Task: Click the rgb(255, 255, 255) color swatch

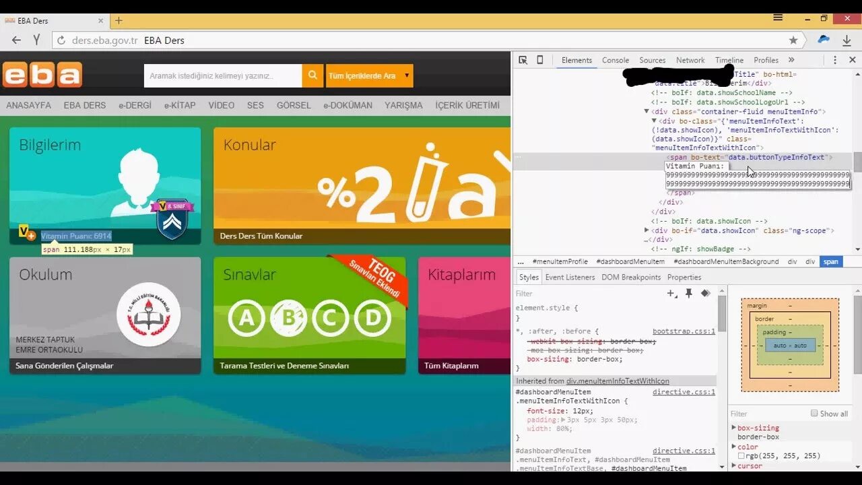Action: (x=741, y=456)
